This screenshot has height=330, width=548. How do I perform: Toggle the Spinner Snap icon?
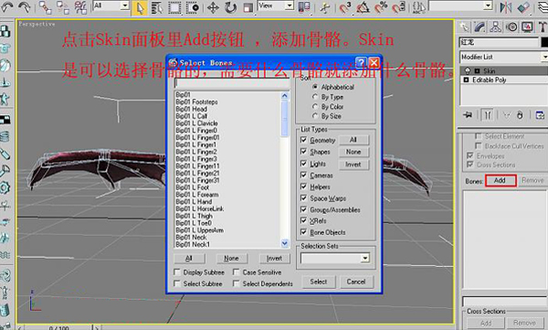pos(399,7)
